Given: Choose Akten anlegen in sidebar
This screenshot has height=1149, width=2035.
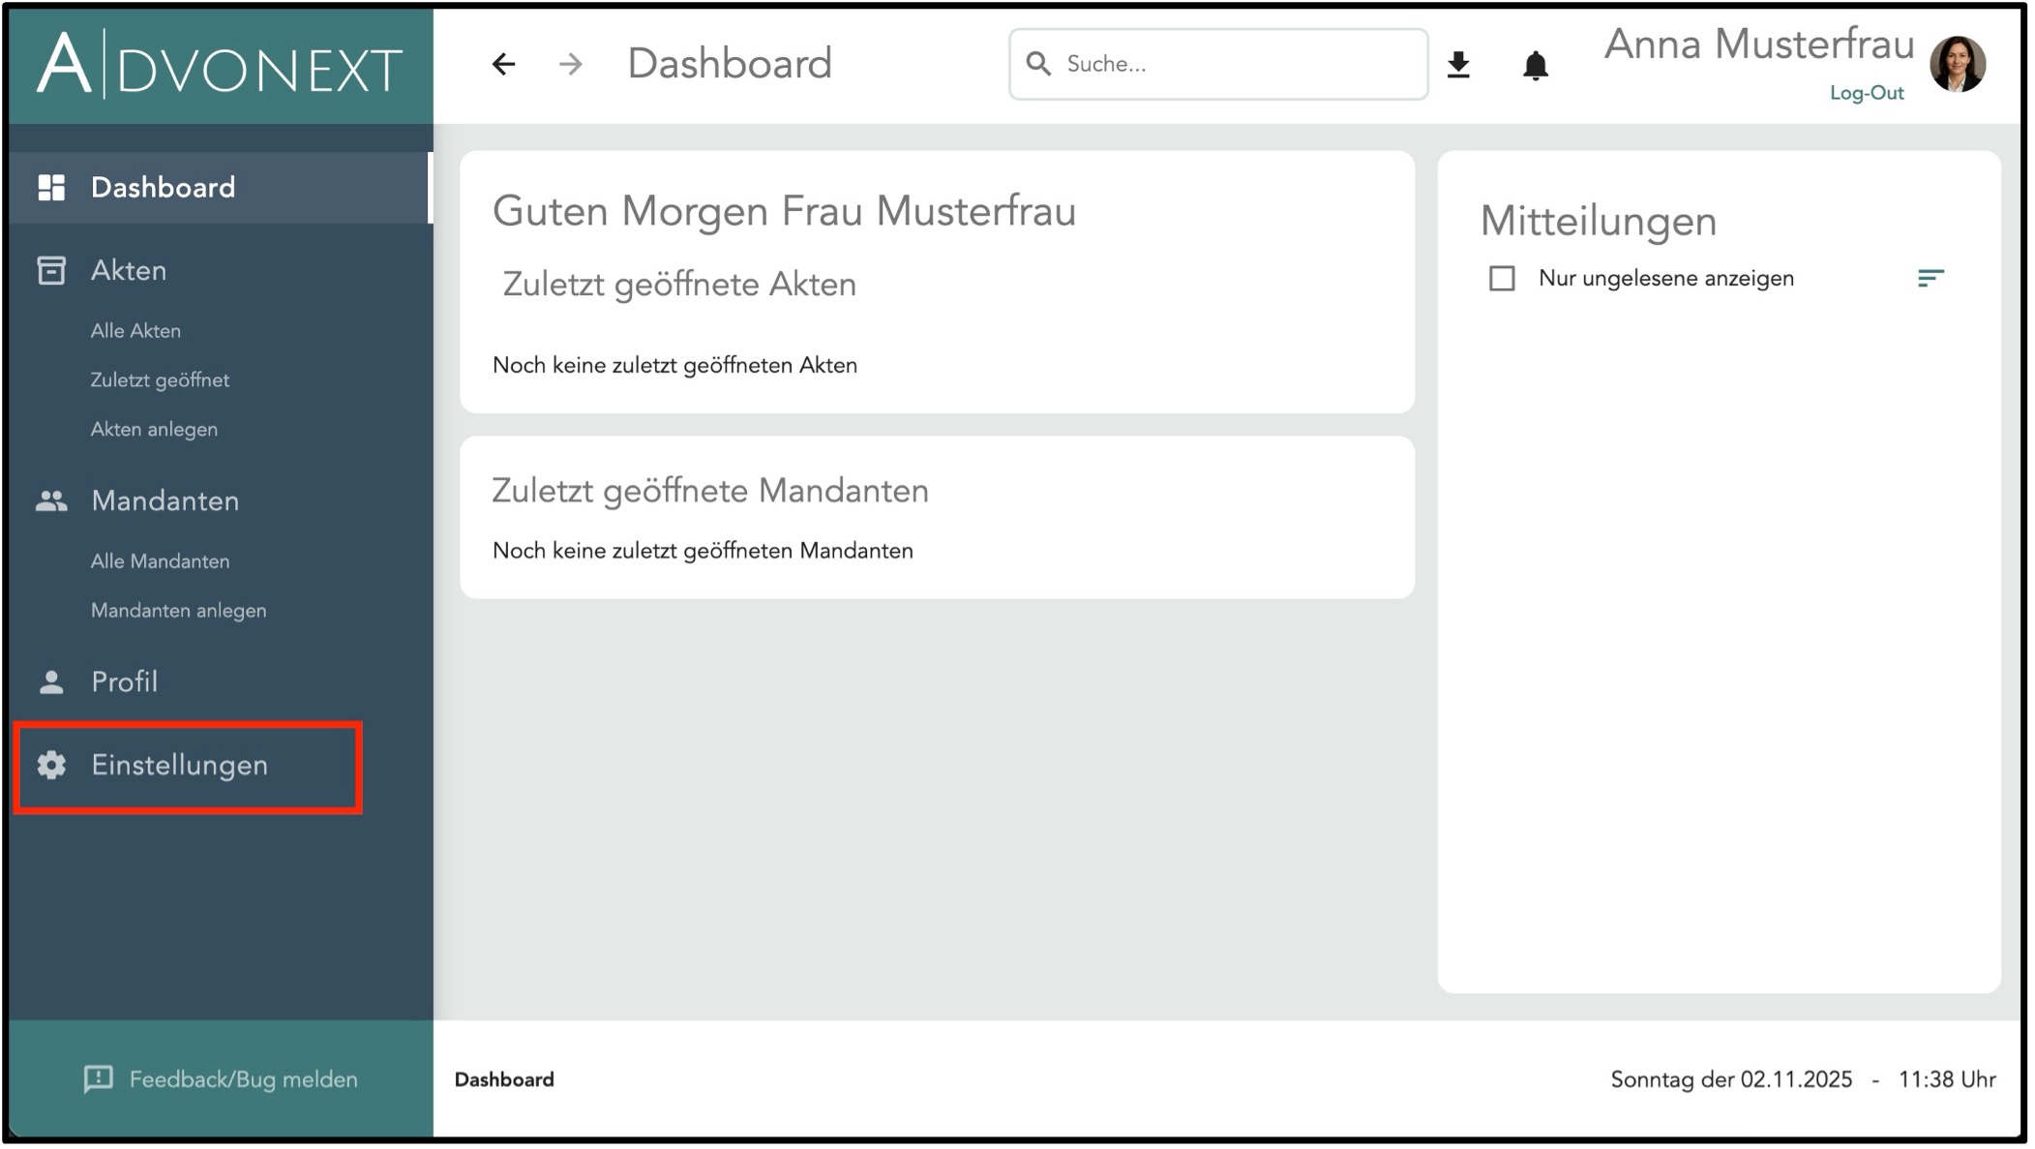Looking at the screenshot, I should (154, 430).
